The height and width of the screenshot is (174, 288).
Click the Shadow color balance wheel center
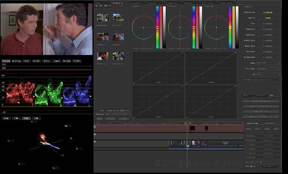pos(144,27)
